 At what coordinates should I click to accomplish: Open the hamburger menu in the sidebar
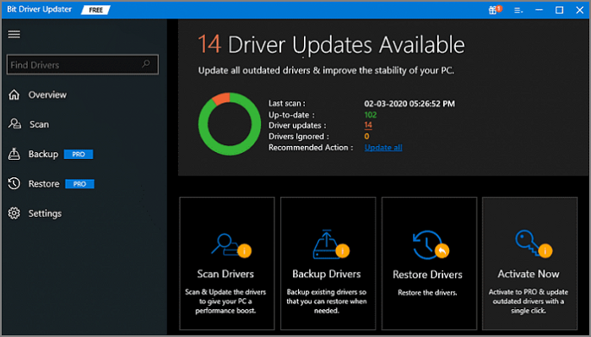(x=14, y=35)
